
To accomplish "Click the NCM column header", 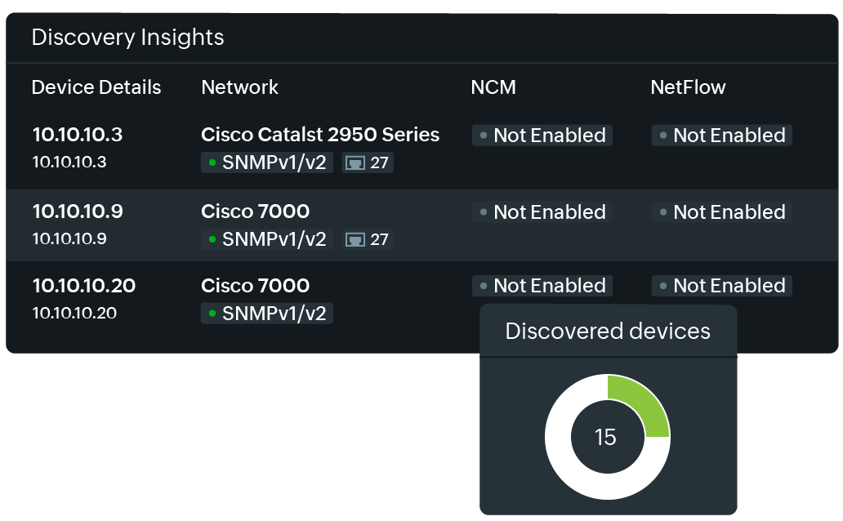I will (x=493, y=87).
